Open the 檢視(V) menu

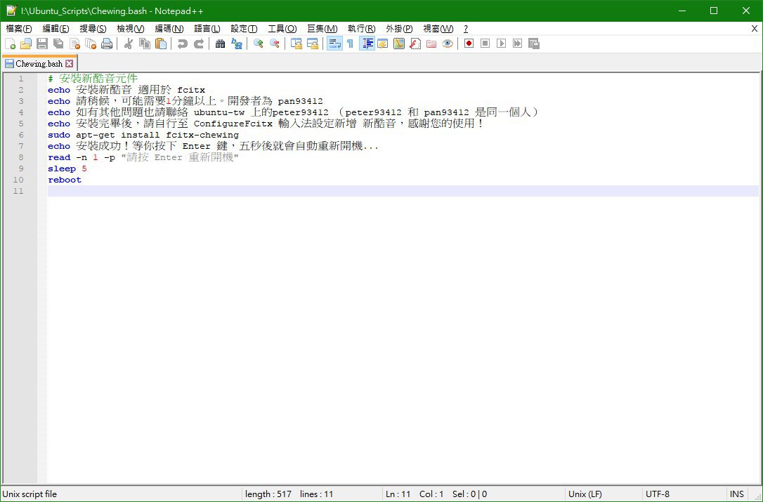coord(131,29)
